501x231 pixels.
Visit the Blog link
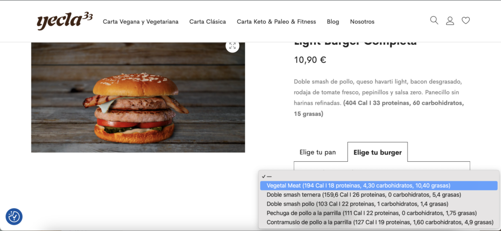[333, 21]
